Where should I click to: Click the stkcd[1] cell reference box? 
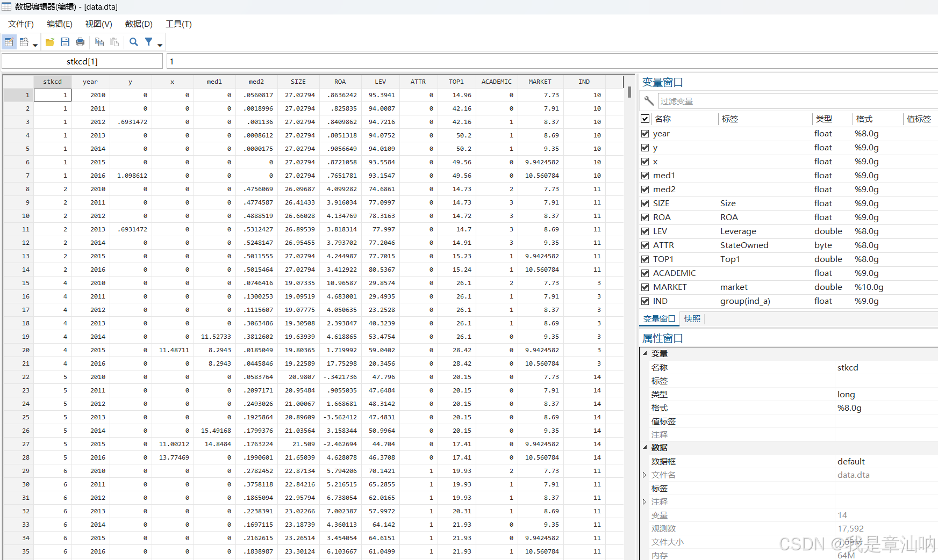[82, 61]
